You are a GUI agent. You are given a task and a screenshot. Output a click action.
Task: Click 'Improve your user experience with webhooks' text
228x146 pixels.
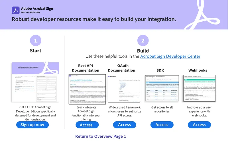199,111
